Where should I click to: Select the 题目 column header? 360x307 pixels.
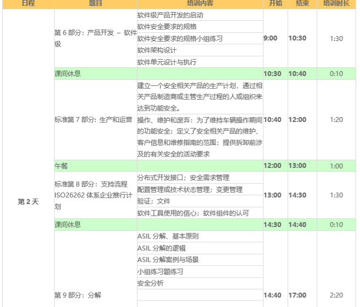[95, 3]
